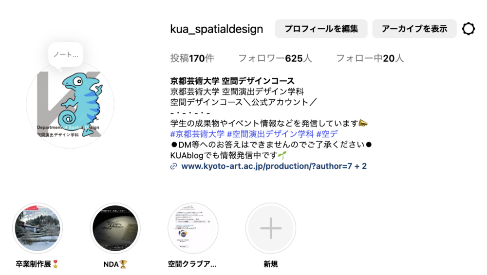View the フォロー中20人 following list
The image size is (487, 275).
point(370,58)
